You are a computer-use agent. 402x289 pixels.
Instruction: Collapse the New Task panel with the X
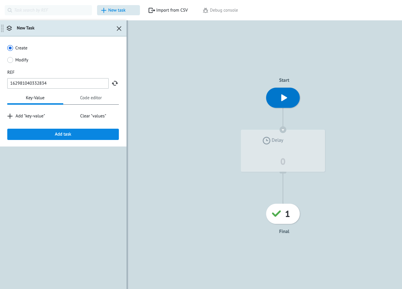coord(119,28)
